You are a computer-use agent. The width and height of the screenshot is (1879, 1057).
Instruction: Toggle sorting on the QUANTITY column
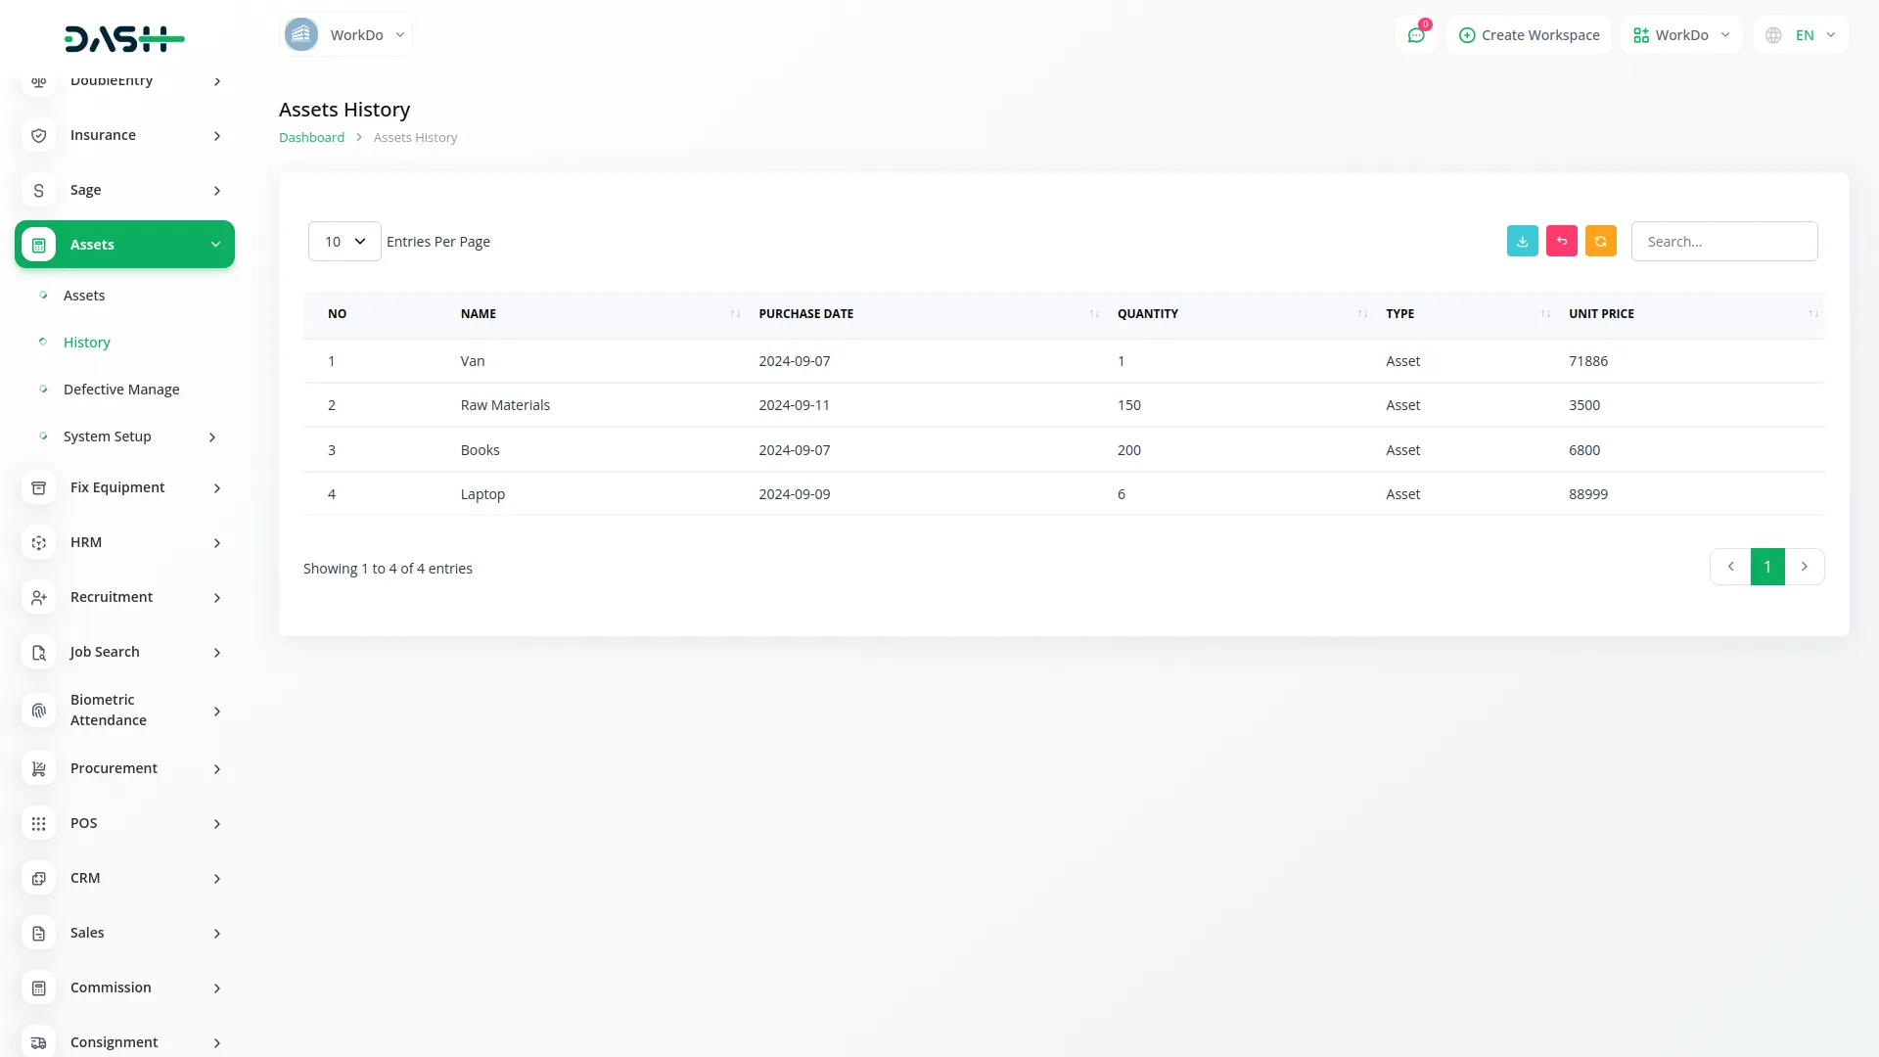1361,313
